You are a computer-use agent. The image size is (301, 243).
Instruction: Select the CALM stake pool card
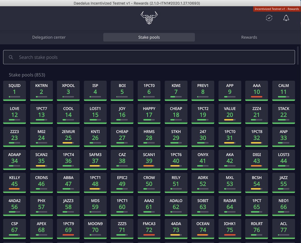(283, 91)
